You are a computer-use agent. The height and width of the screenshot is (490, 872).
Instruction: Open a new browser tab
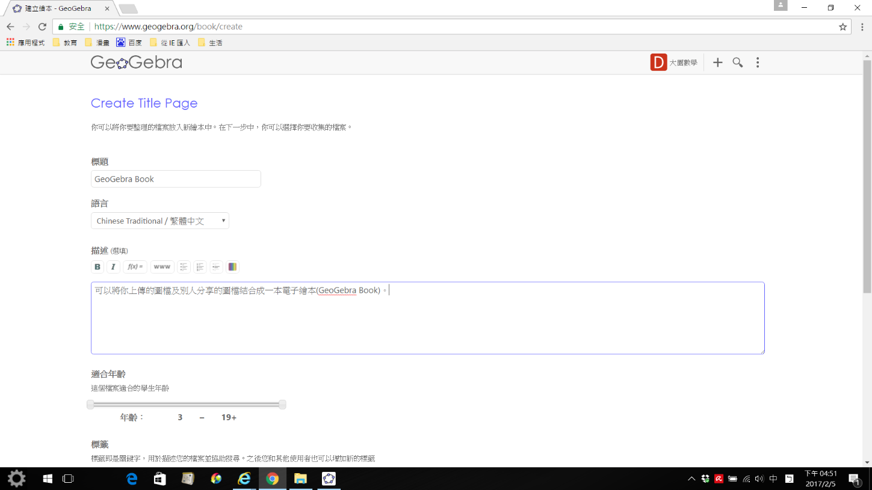pyautogui.click(x=128, y=9)
